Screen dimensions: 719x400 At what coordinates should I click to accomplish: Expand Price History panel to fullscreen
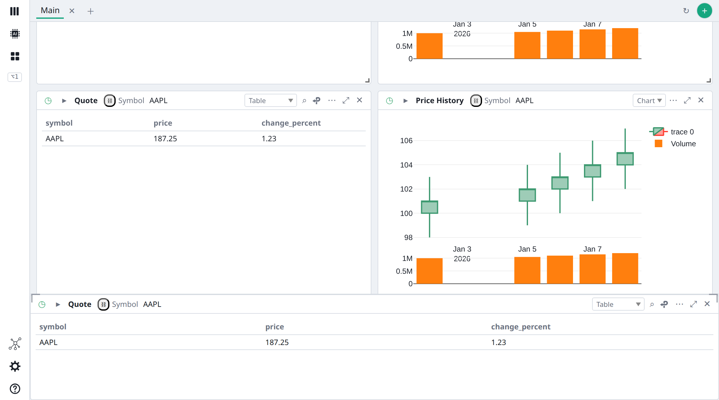687,100
